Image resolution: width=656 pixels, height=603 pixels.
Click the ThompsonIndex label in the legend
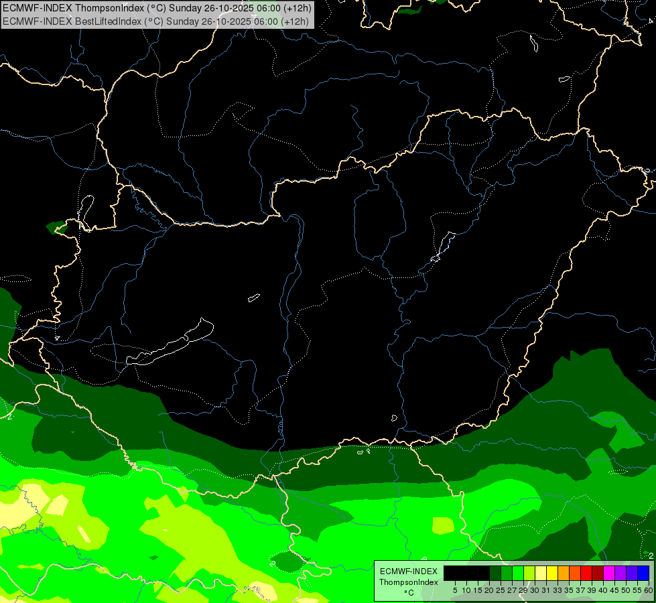(408, 582)
